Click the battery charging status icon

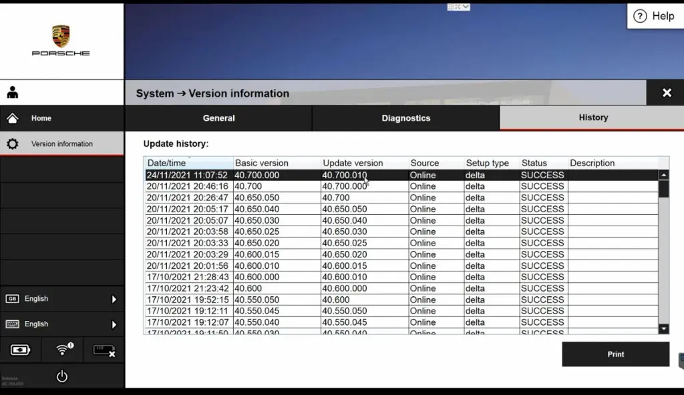tap(20, 350)
